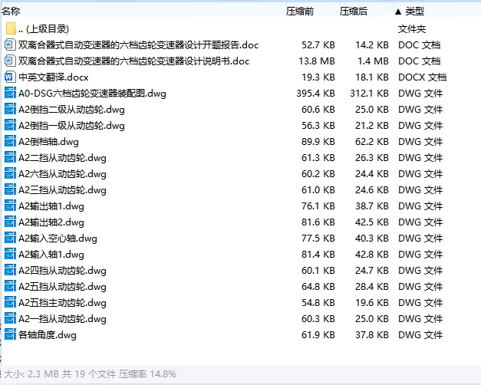Click the DWG icon for A2倒挡一级从动齿轮.dwg
Image resolution: width=481 pixels, height=385 pixels.
coord(10,125)
